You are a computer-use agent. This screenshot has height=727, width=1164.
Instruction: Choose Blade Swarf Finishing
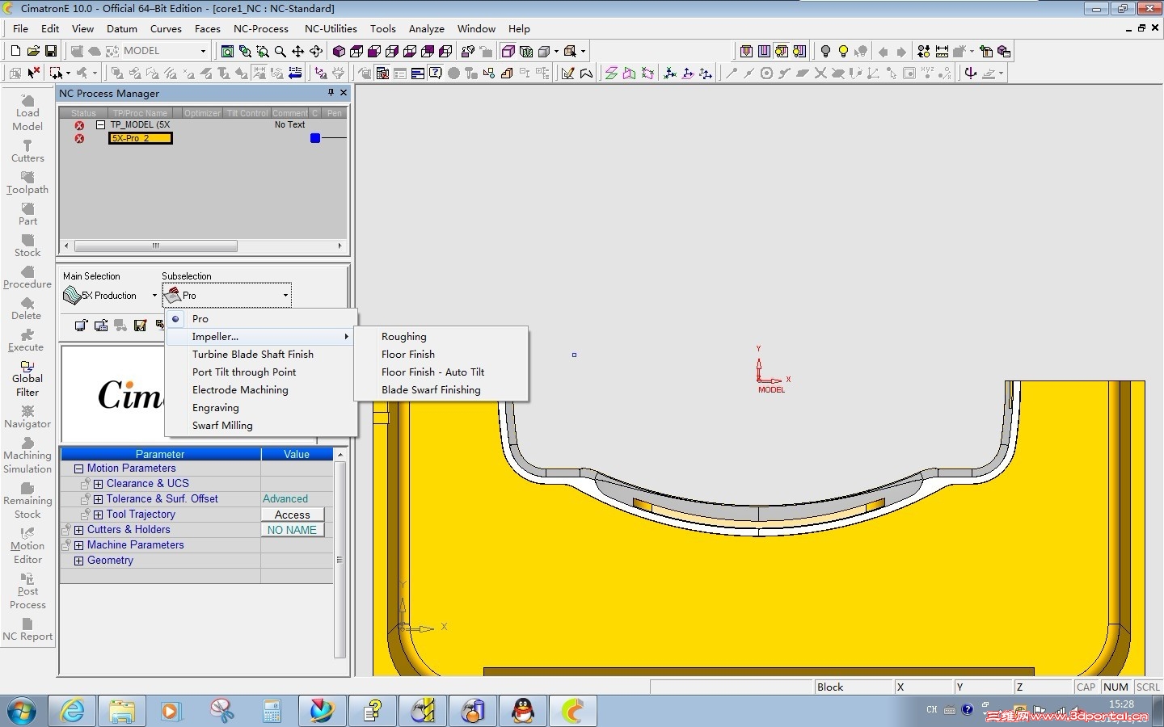coord(441,390)
